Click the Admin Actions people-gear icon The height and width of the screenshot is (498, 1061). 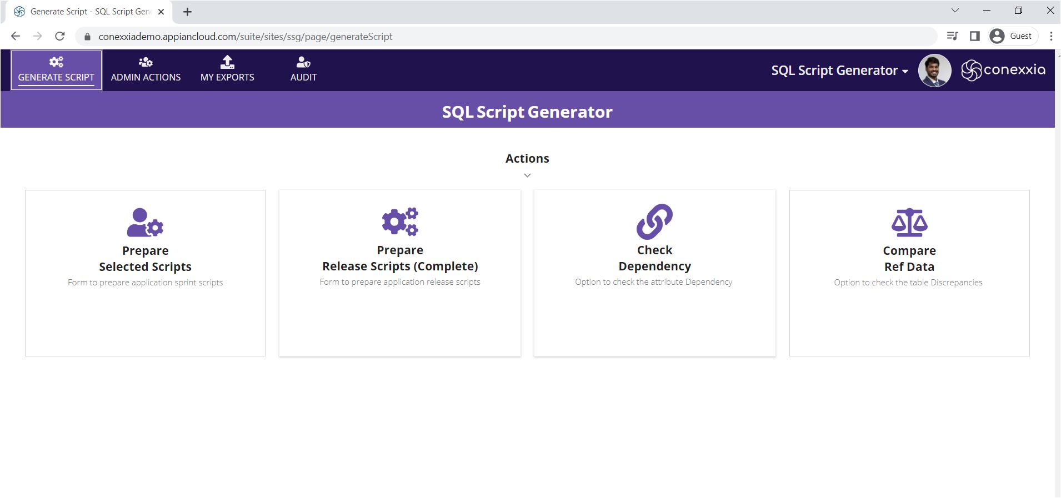point(146,62)
